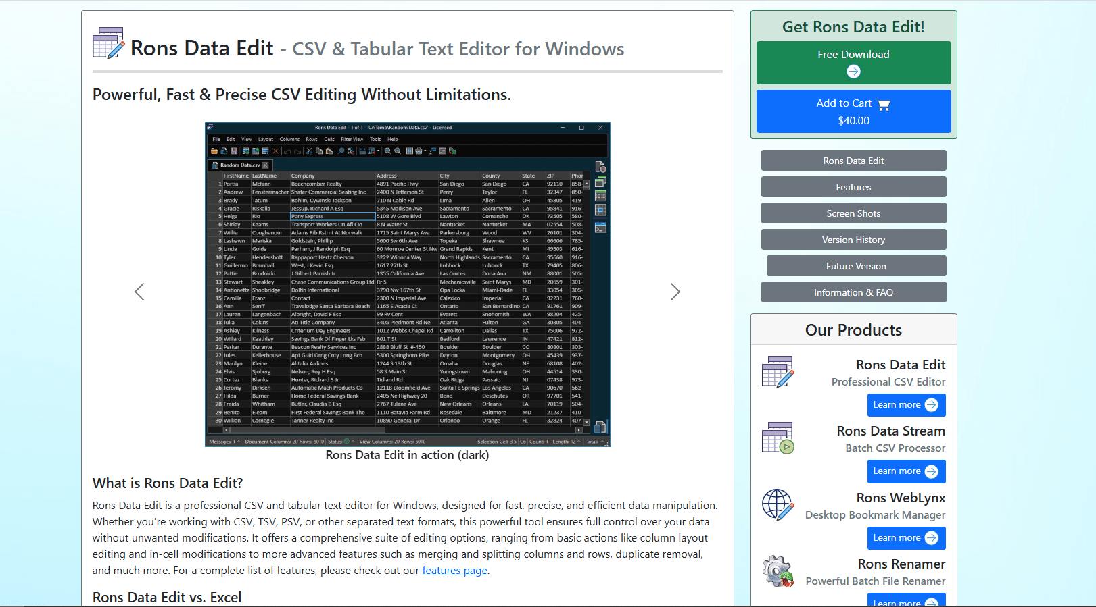Open the Version History nav button

pos(853,240)
